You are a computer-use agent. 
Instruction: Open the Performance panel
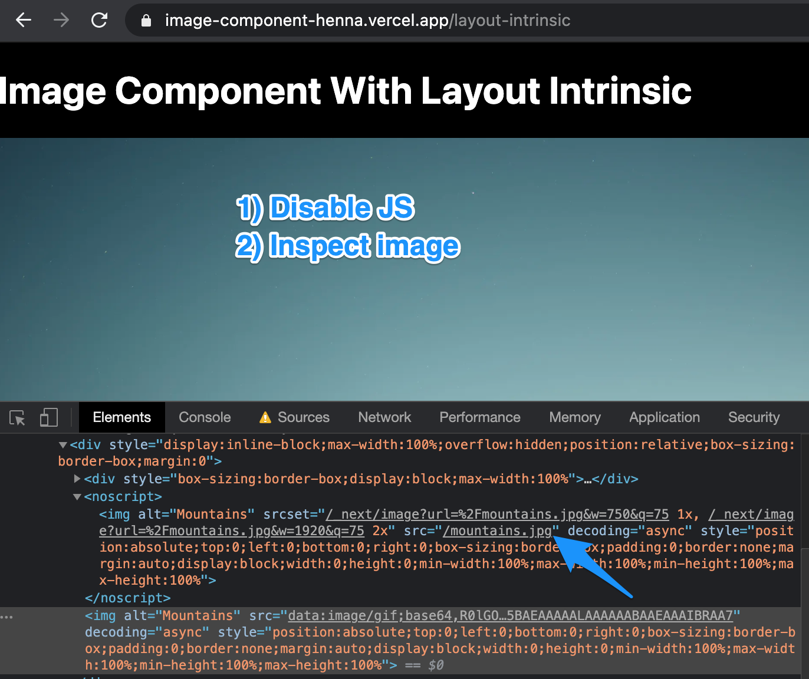click(x=479, y=417)
